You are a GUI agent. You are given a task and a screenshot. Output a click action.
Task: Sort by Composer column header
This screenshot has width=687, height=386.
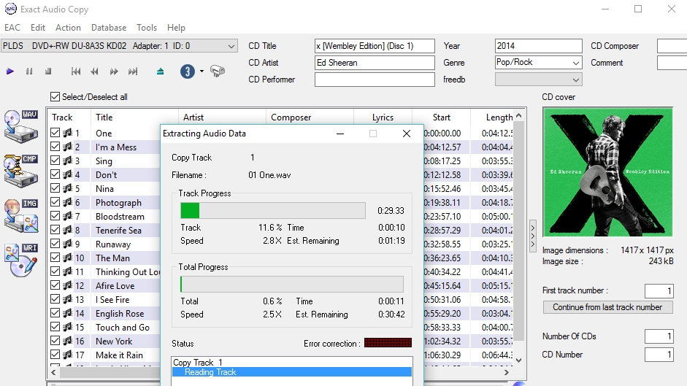310,117
